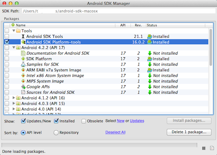Select the MIPS System Image row text
Viewport: 217px width, 155px height.
pos(45,81)
